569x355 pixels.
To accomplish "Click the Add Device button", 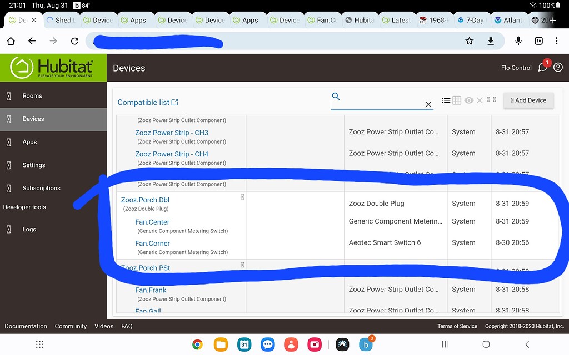I will click(x=528, y=100).
